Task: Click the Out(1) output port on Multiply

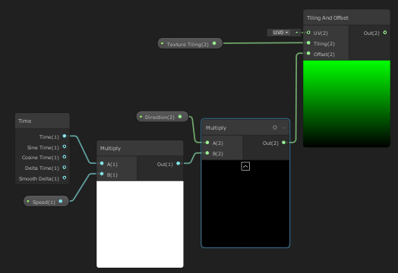Action: coord(178,163)
